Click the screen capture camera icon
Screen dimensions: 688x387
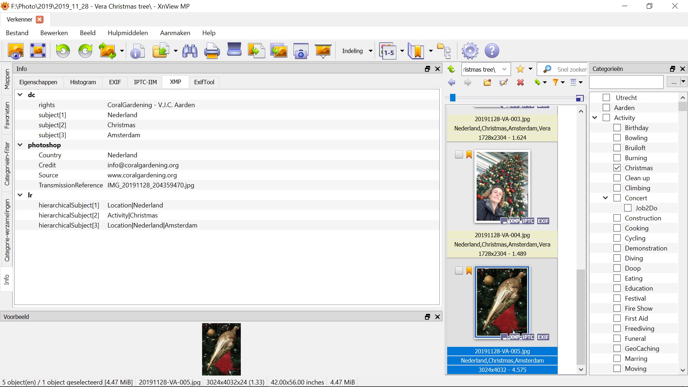[x=301, y=51]
